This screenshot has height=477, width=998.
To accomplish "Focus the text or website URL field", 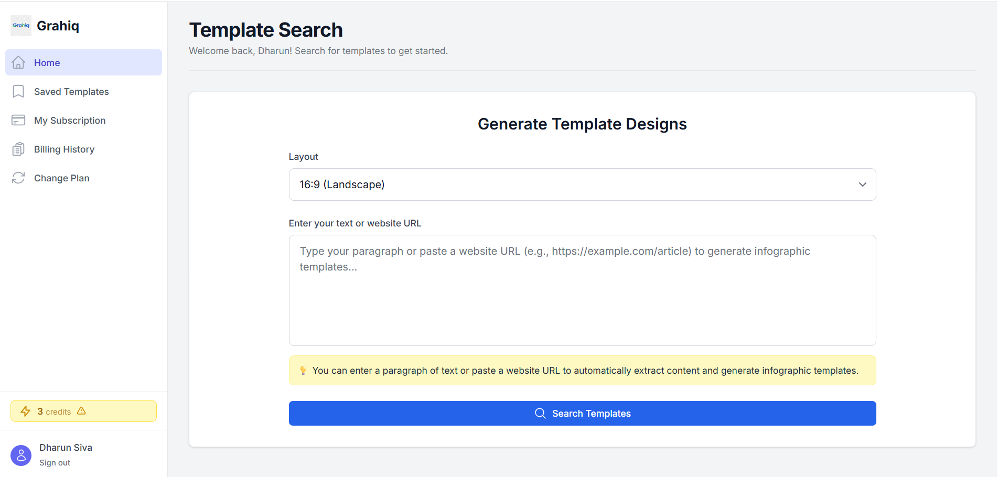I will (x=582, y=290).
